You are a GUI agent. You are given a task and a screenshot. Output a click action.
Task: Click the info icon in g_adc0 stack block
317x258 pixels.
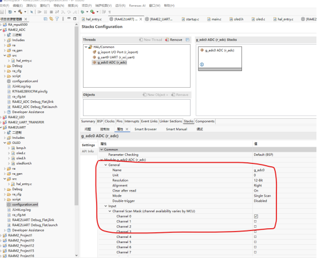[x=202, y=64]
